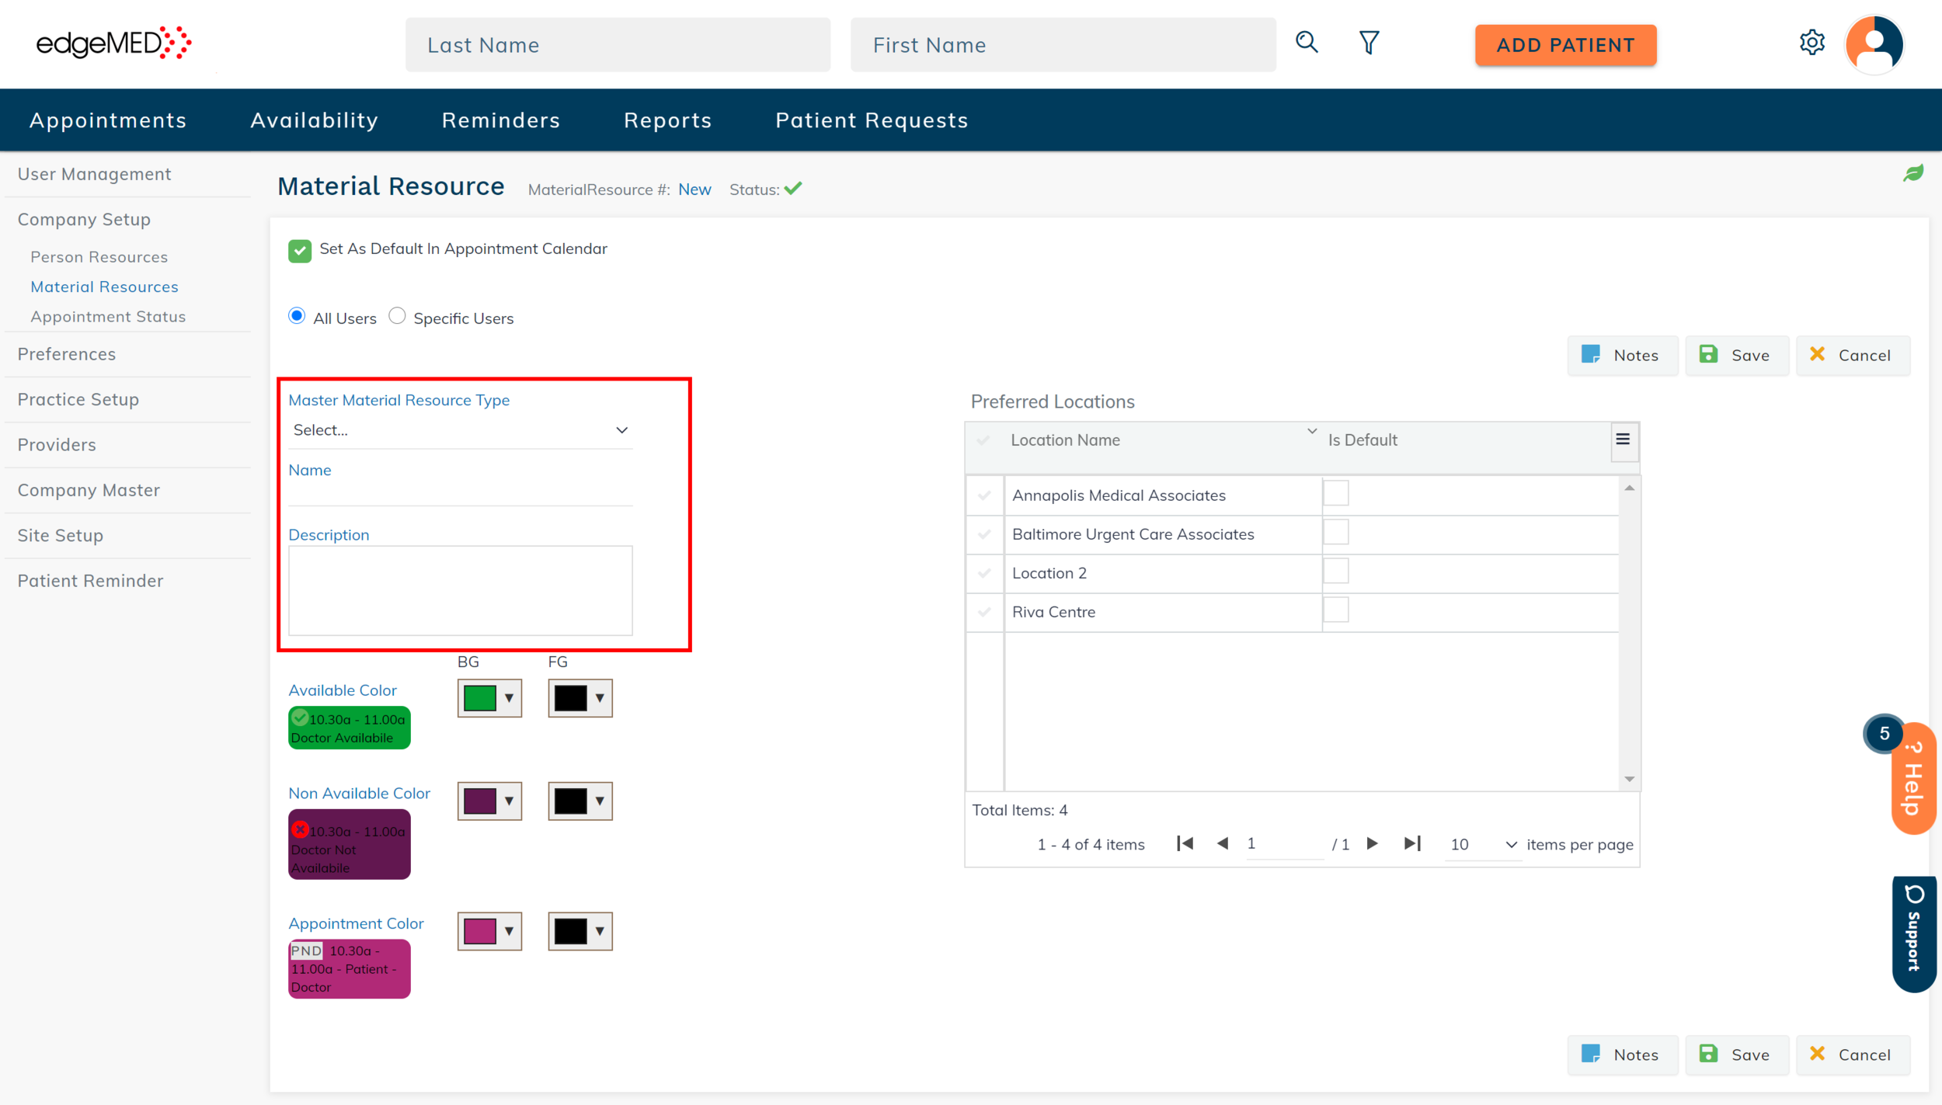Open Available Color BG dropdown arrow
1942x1105 pixels.
coord(509,698)
